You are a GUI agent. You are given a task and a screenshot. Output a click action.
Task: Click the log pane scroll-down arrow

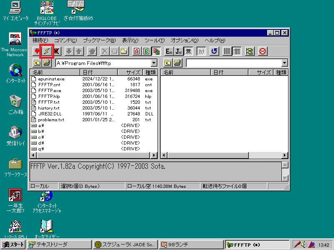(285, 178)
